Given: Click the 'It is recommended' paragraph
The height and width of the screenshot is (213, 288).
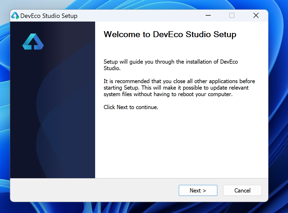Looking at the screenshot, I should 179,88.
